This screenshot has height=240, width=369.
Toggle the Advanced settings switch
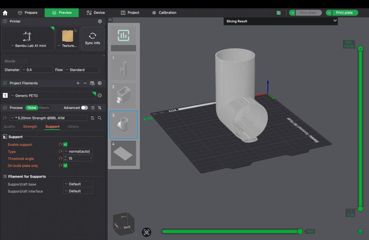[85, 108]
